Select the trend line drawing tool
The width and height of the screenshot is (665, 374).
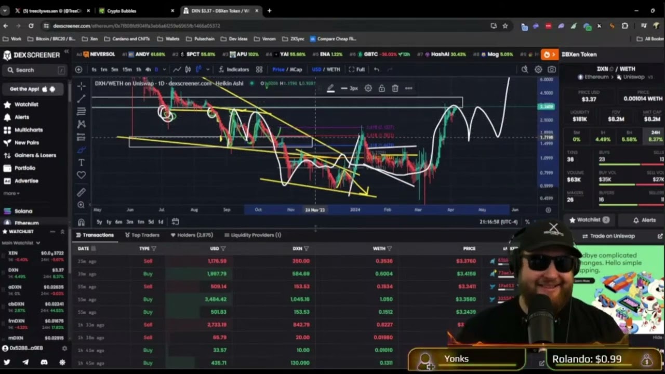(x=81, y=98)
